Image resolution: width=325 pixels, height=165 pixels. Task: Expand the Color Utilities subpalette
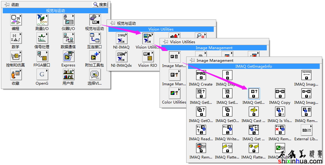(x=174, y=94)
